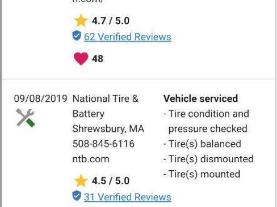Open the 62 Verified Reviews link
The height and width of the screenshot is (207, 277).
pyautogui.click(x=128, y=37)
